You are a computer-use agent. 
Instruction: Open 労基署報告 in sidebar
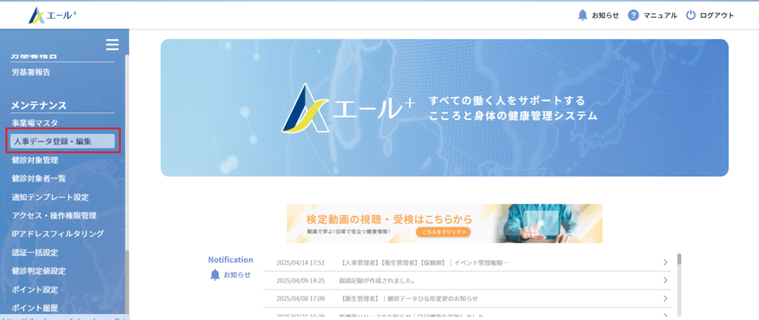point(31,73)
